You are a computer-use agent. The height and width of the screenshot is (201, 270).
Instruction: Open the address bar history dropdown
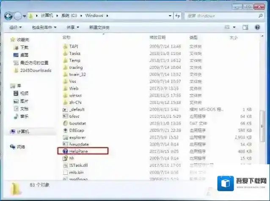click(x=170, y=16)
